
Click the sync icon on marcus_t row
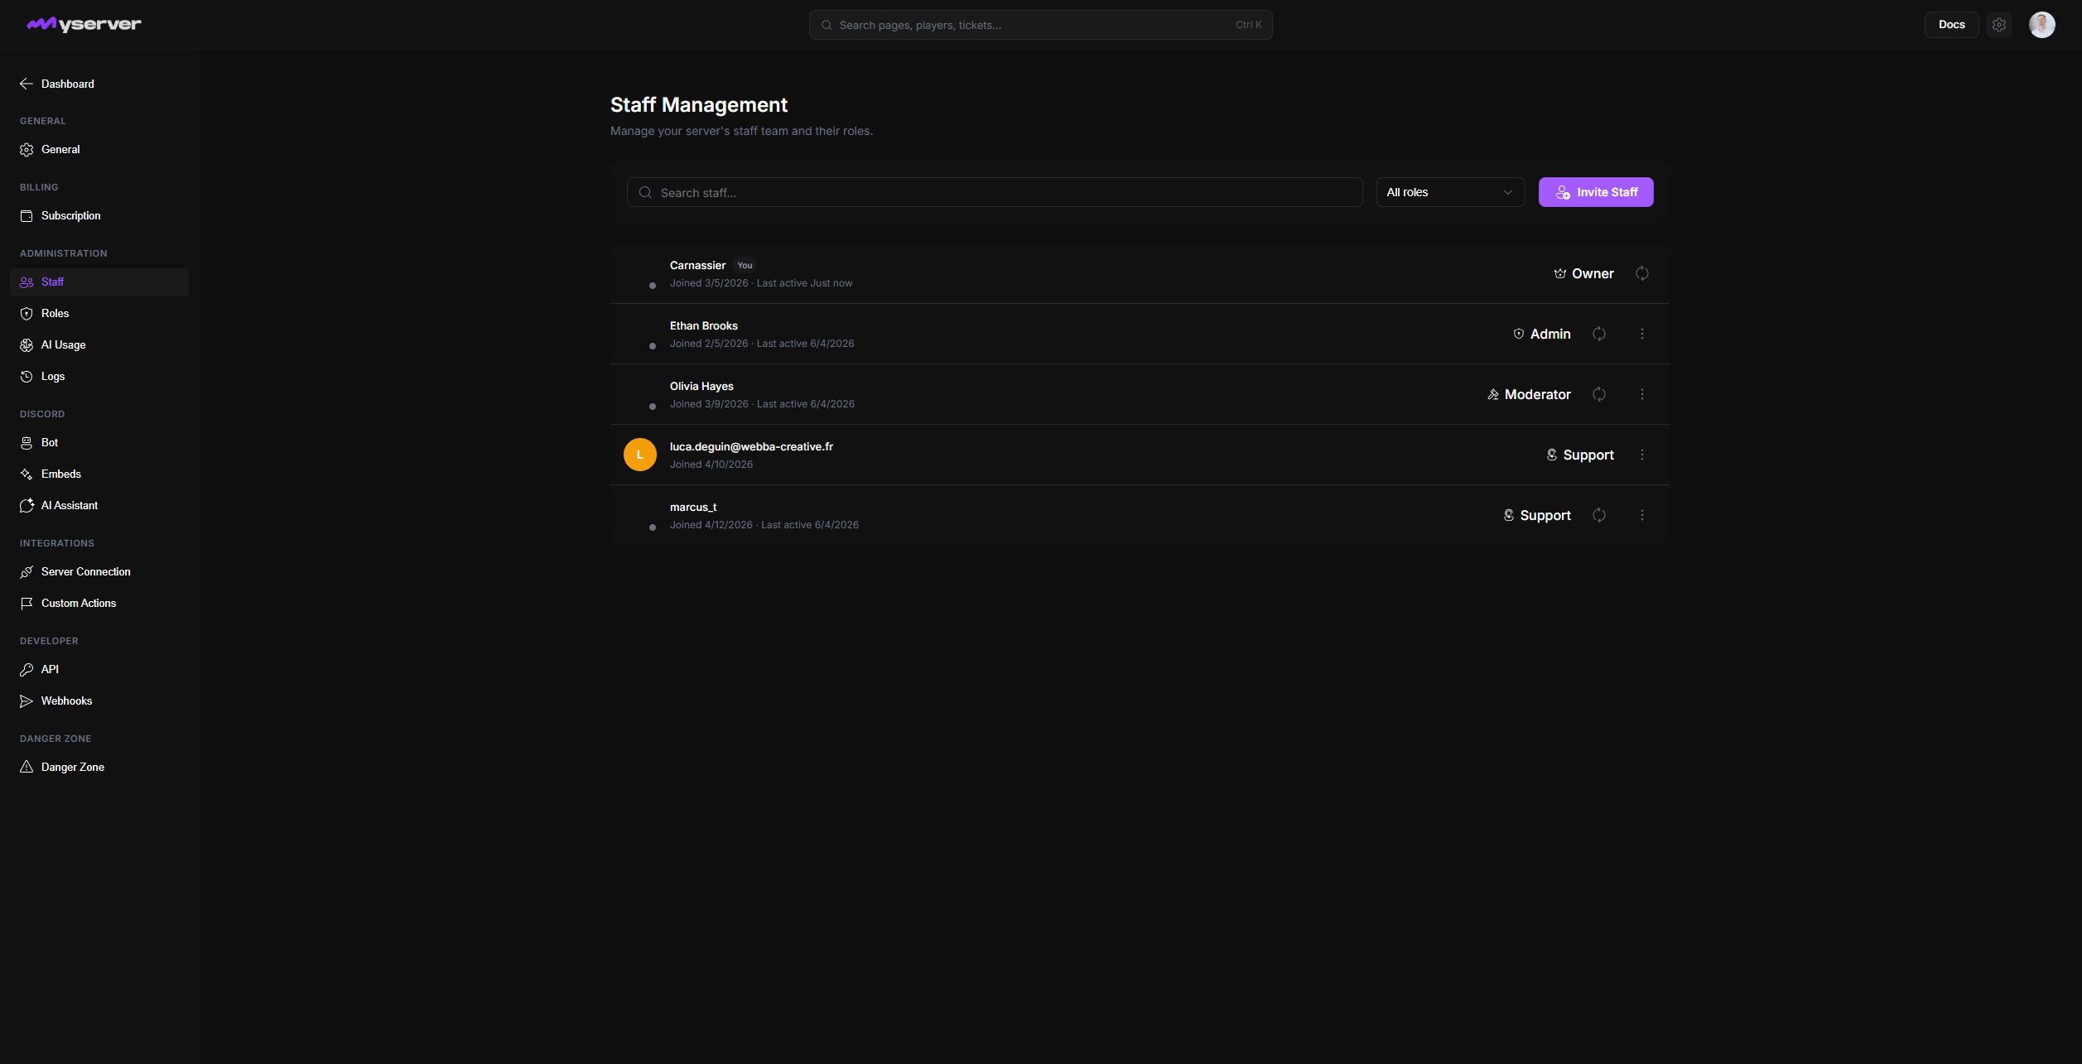1598,515
